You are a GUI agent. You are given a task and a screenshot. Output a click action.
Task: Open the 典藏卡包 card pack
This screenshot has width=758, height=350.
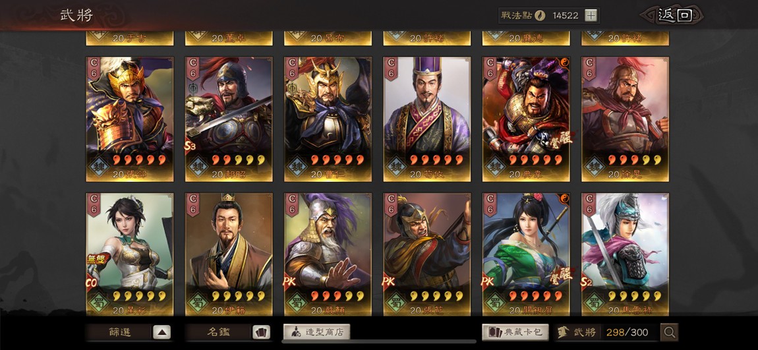click(x=515, y=332)
